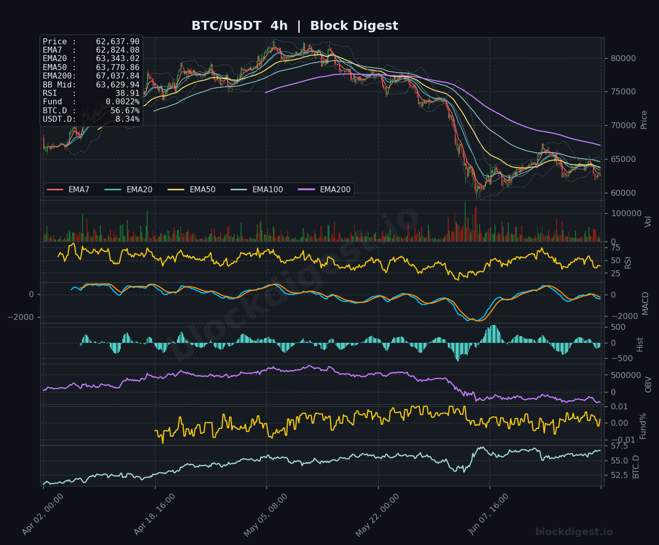Click the MACD axis label

[646, 303]
